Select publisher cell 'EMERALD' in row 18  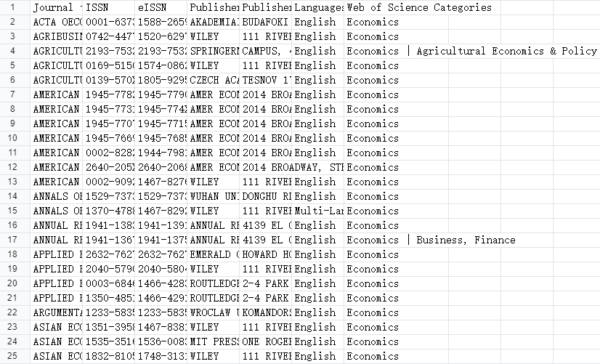214,254
